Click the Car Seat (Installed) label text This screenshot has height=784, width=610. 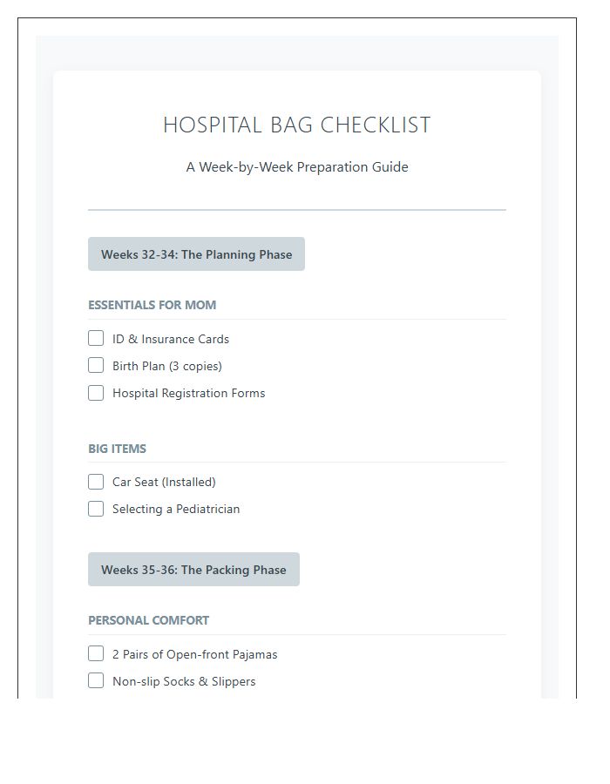[163, 482]
